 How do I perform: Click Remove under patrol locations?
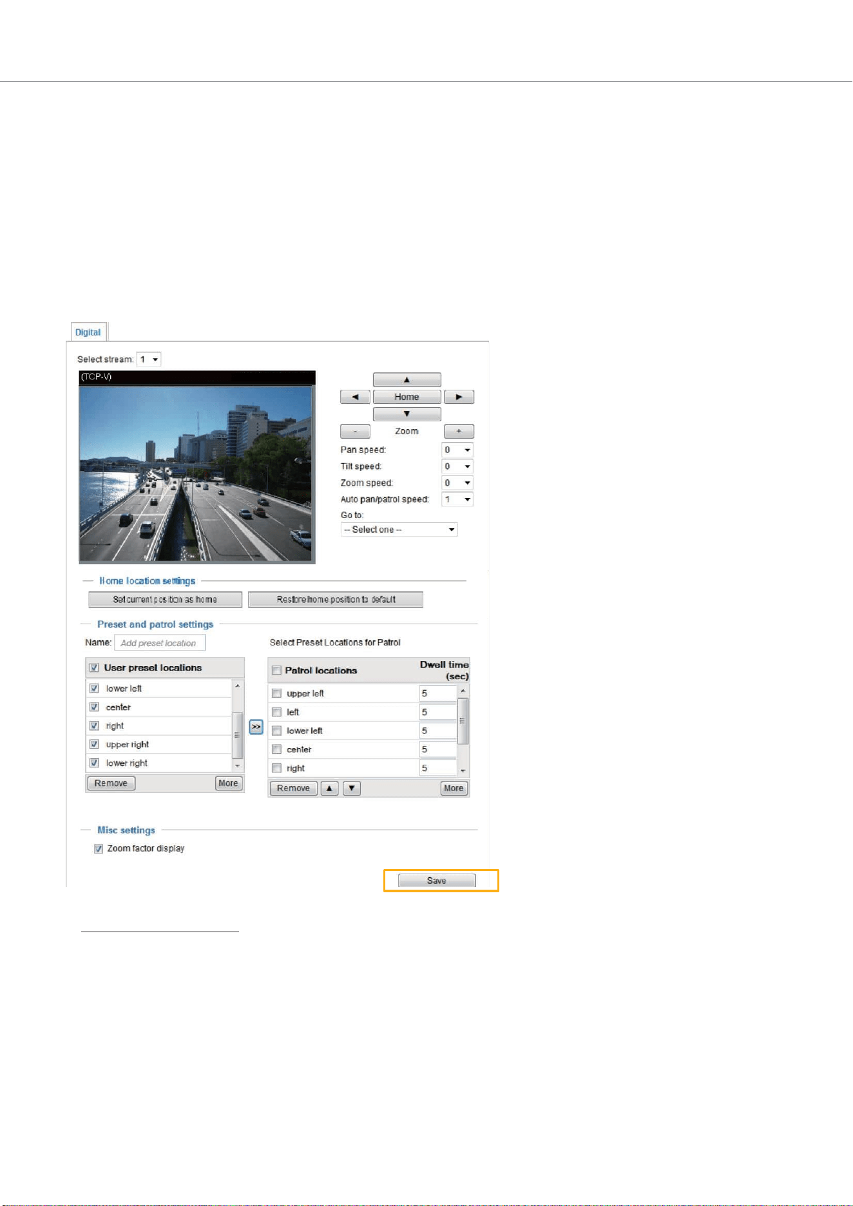pos(293,788)
